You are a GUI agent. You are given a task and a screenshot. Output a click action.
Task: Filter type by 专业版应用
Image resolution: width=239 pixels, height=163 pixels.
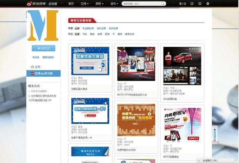pos(88,29)
